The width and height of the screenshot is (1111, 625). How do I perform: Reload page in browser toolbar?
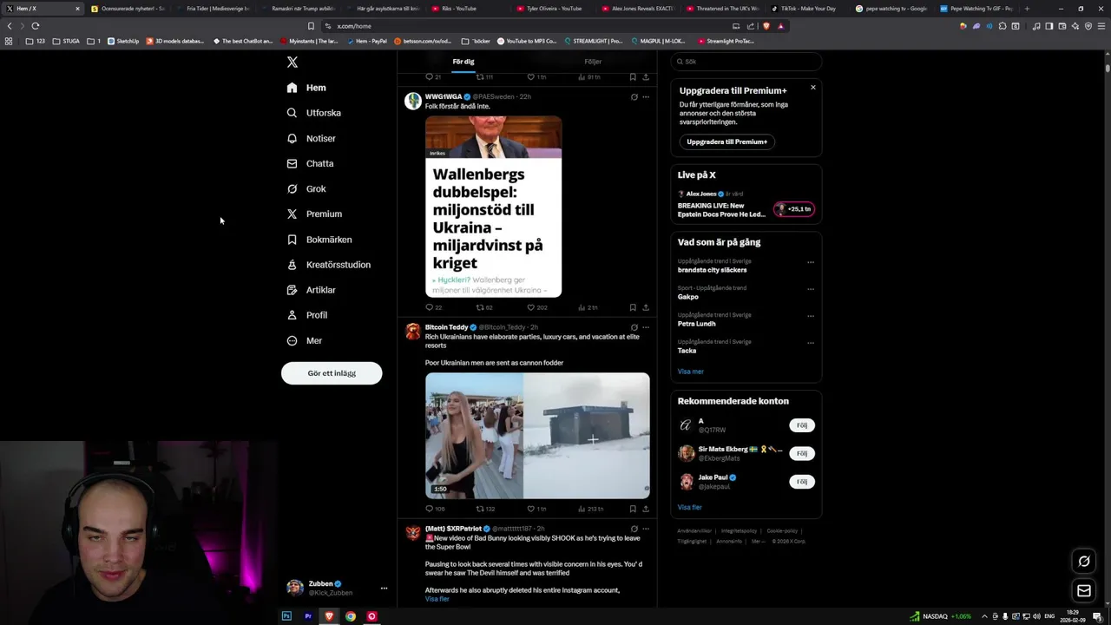36,26
